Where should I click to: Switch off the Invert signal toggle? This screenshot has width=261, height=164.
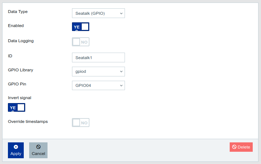[17, 107]
